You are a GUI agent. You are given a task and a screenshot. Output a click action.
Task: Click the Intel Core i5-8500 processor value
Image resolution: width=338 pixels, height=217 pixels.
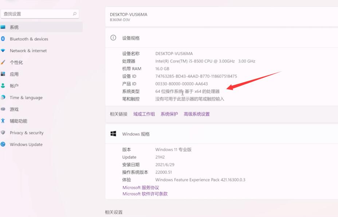point(205,61)
